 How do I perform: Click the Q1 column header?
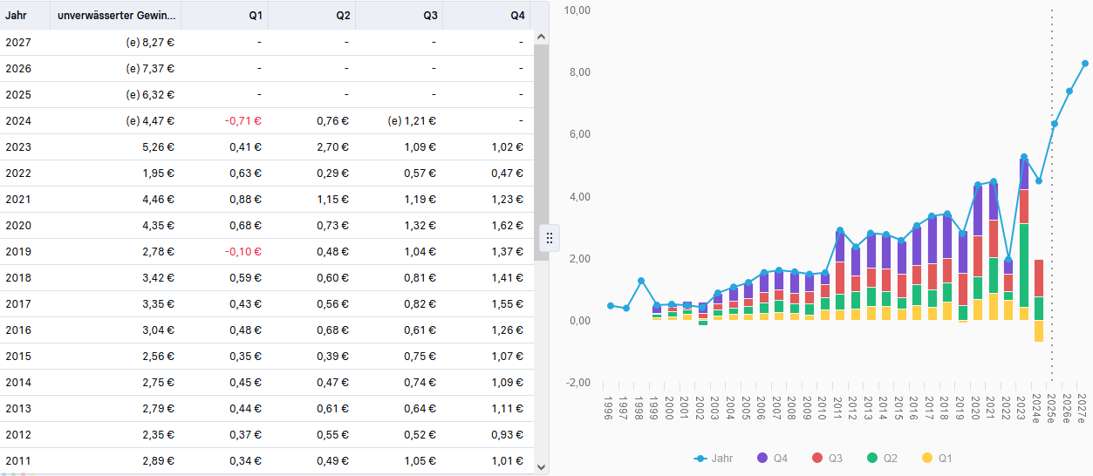coord(255,15)
